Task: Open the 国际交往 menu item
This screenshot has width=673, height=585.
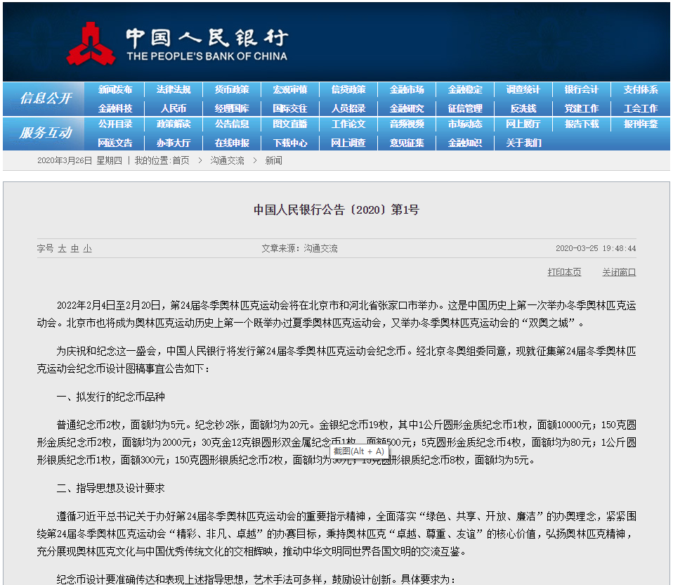Action: (290, 109)
